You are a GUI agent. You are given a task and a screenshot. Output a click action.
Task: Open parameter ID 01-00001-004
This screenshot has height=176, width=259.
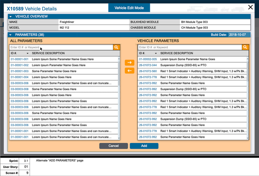pyautogui.click(x=20, y=77)
